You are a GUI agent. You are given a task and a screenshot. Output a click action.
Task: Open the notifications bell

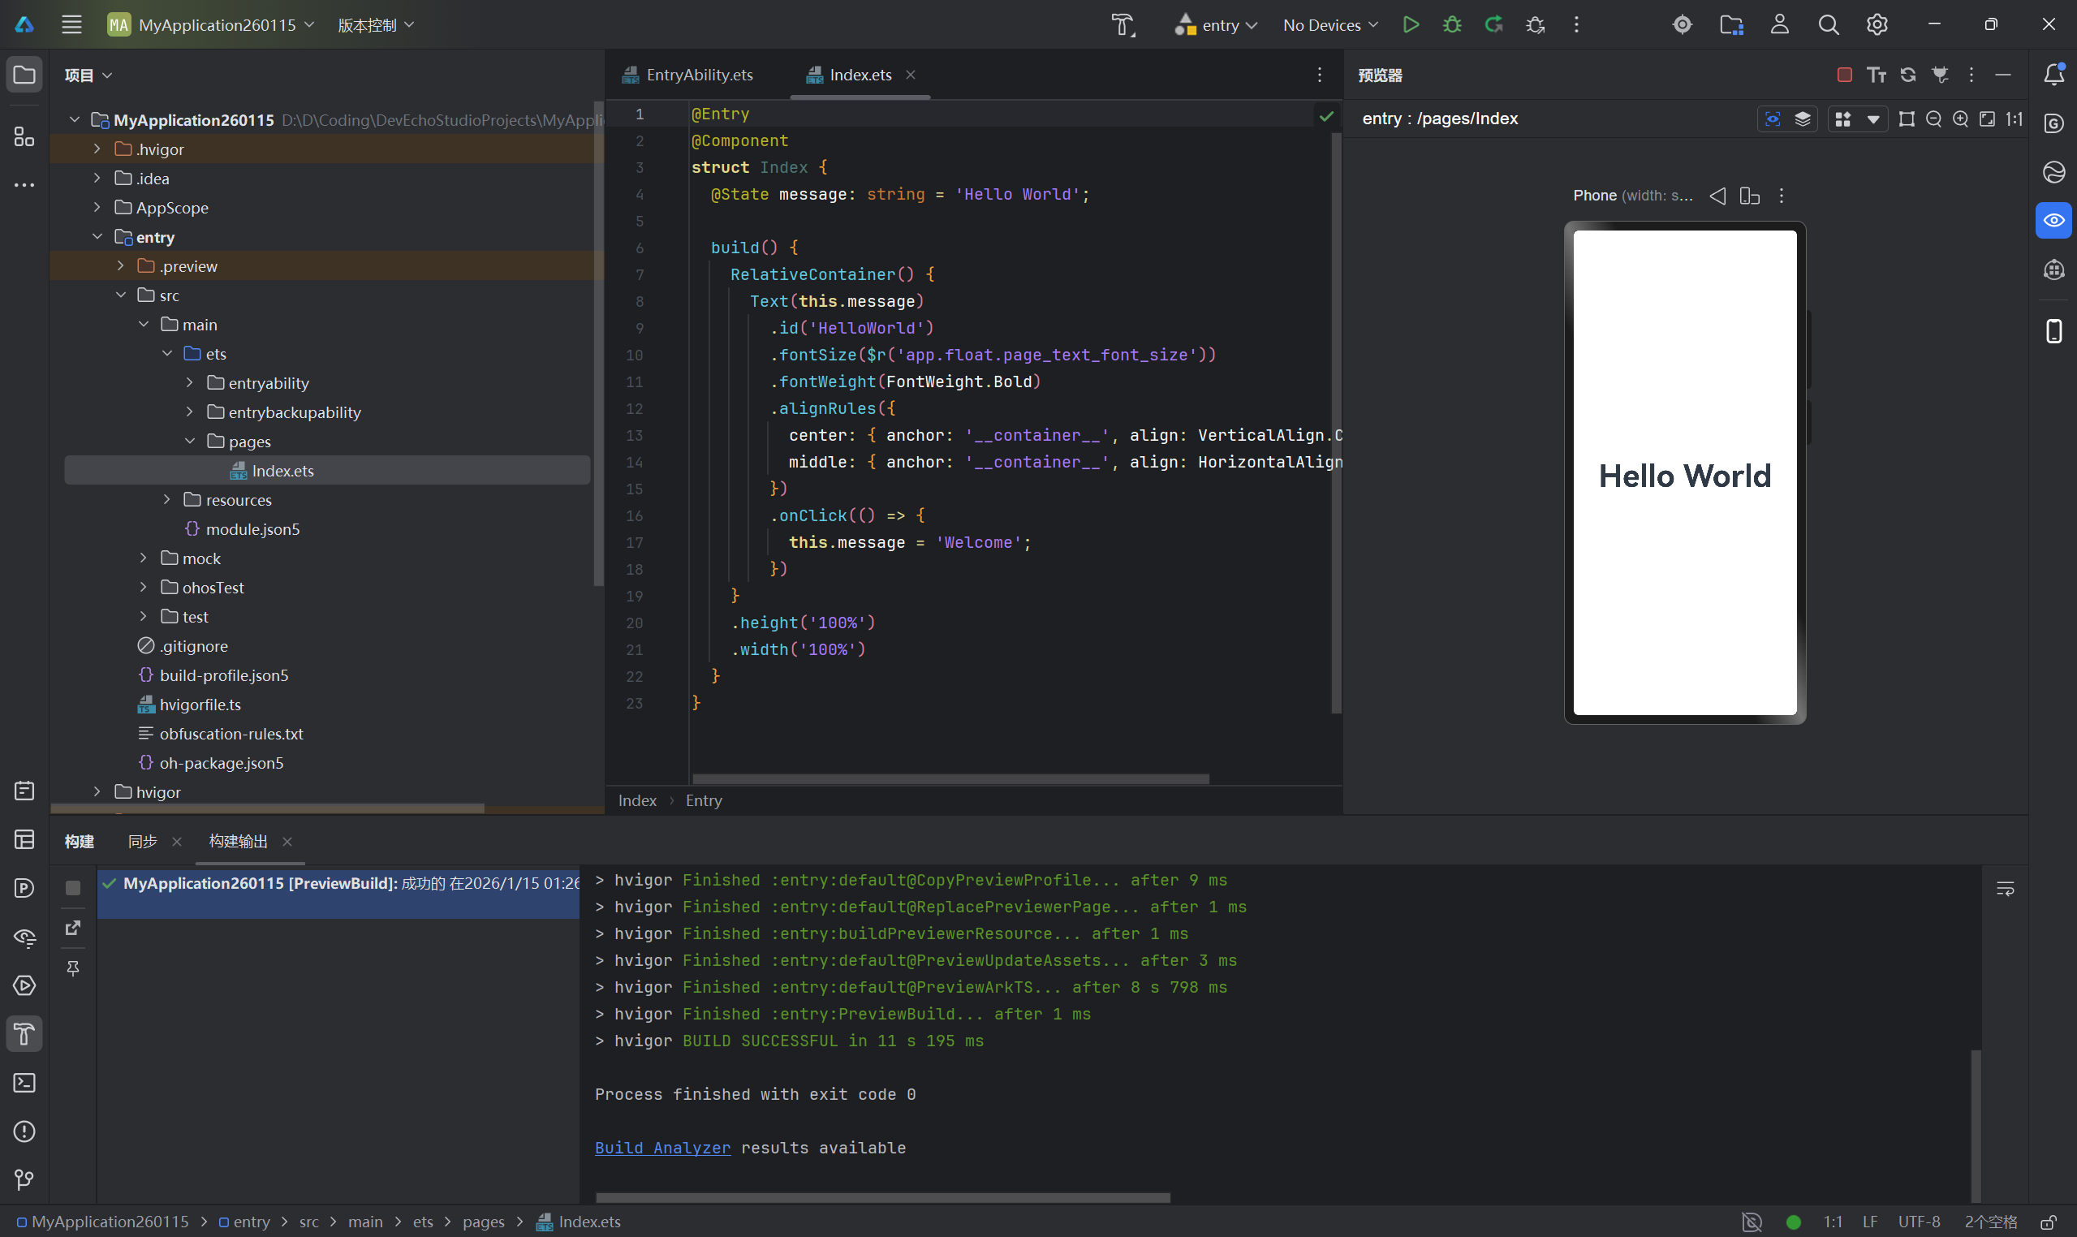(2053, 75)
